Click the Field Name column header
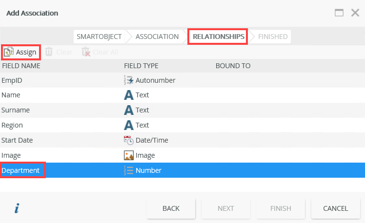The width and height of the screenshot is (365, 223). tap(21, 66)
